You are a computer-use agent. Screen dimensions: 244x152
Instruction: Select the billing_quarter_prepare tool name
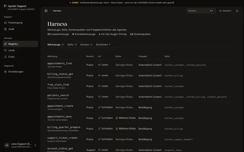(64, 127)
